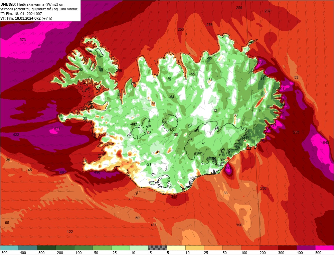Click the -50 to -25 green legend swatch
334x255 pixels.
(102, 248)
